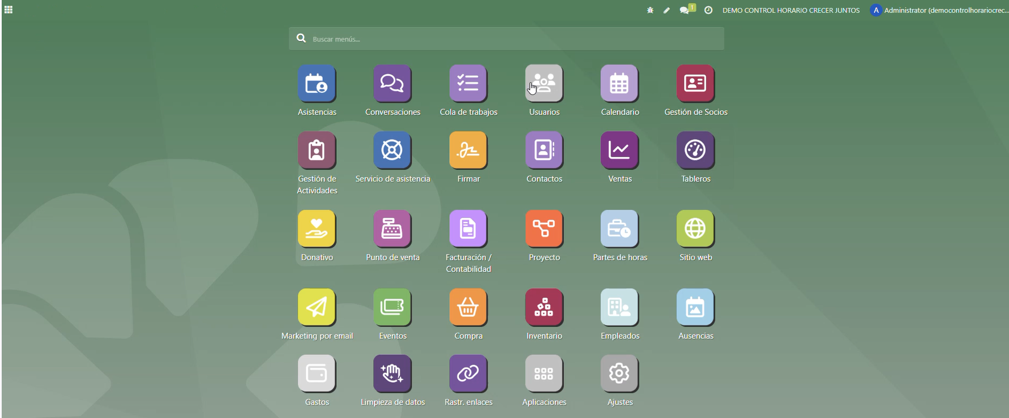Launch Servicio de asistencia app
This screenshot has width=1009, height=418.
392,150
